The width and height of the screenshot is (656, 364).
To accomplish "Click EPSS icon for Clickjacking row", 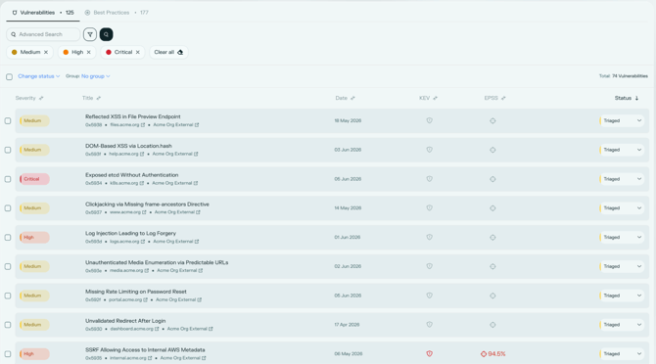I will coord(492,208).
